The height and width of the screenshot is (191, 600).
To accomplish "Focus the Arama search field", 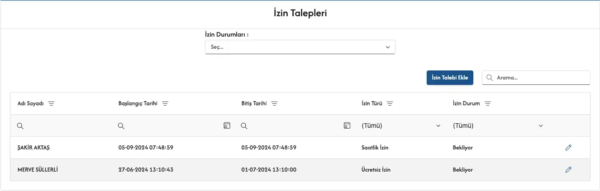I will coord(541,78).
